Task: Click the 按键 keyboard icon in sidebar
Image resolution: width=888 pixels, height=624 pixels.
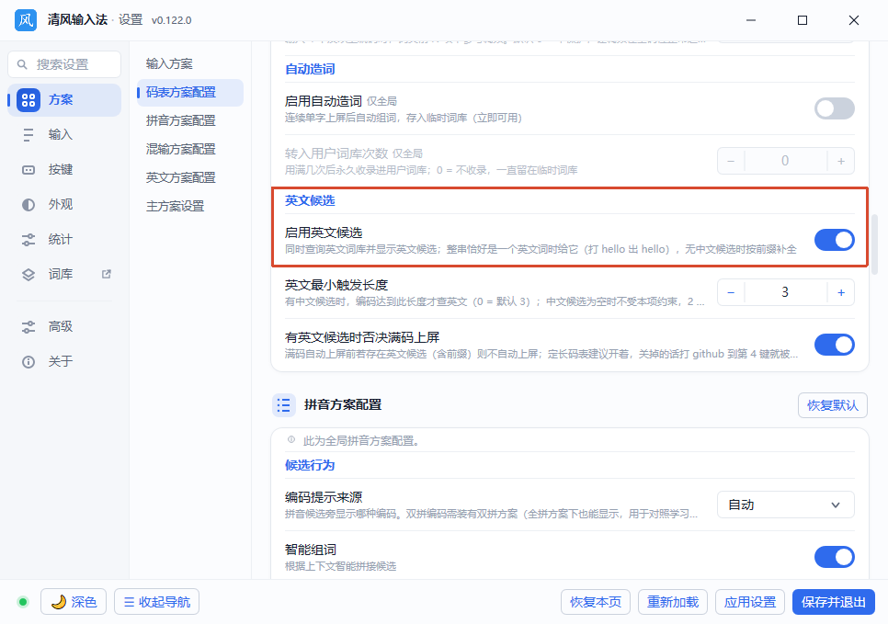Action: pyautogui.click(x=28, y=170)
